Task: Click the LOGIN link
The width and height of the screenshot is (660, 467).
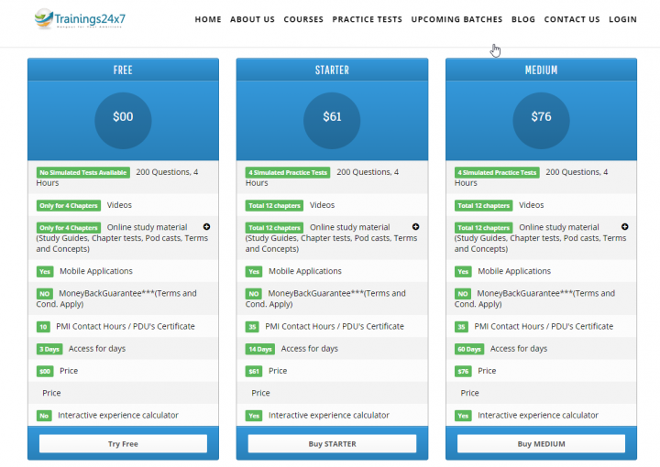Action: click(622, 19)
